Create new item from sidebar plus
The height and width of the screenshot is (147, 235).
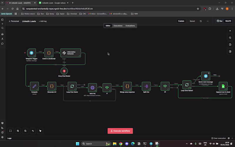tap(2, 24)
